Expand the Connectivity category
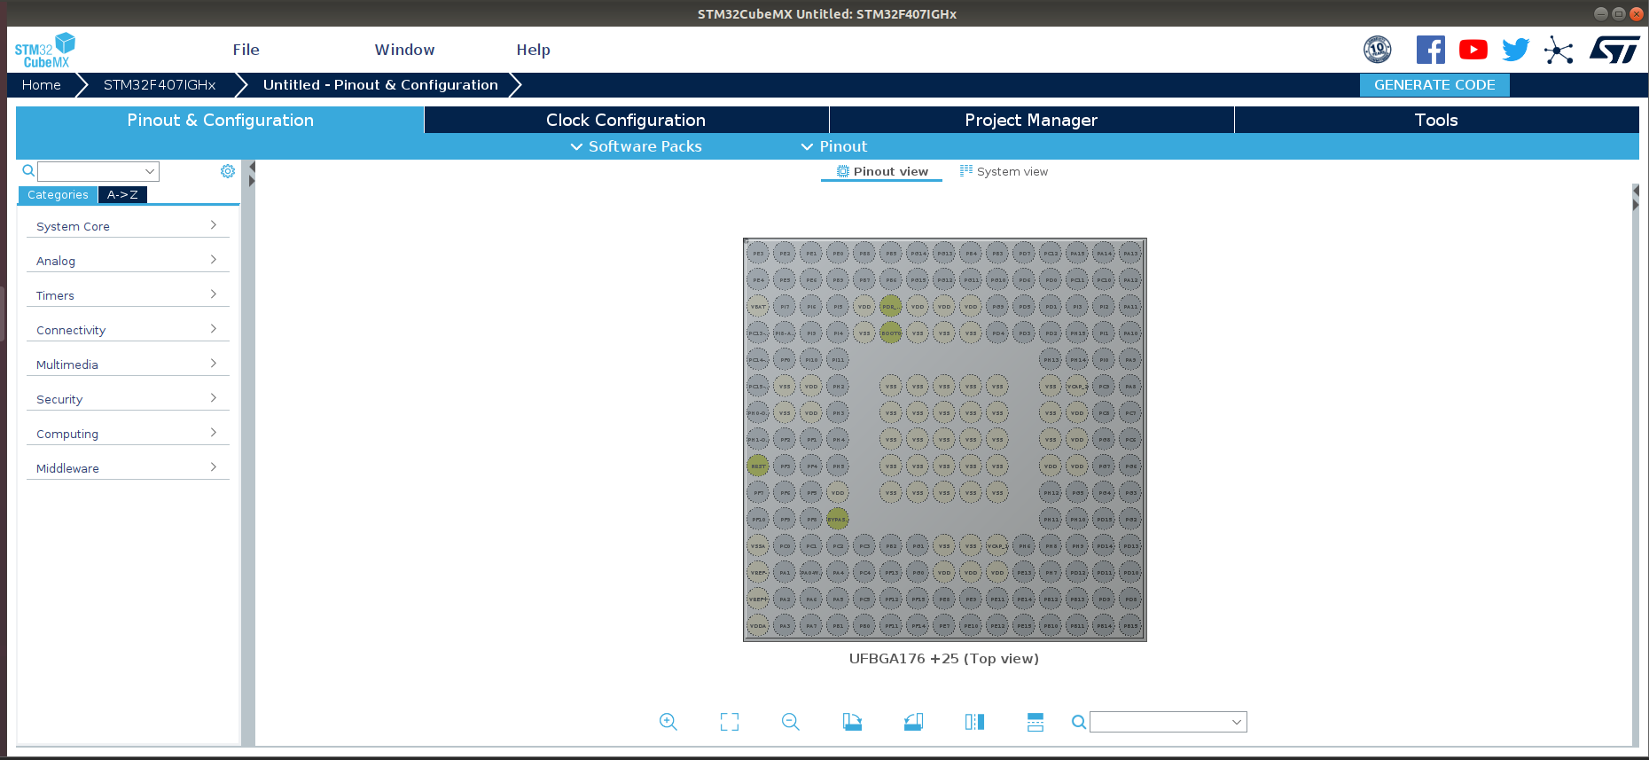The height and width of the screenshot is (760, 1649). (x=128, y=330)
